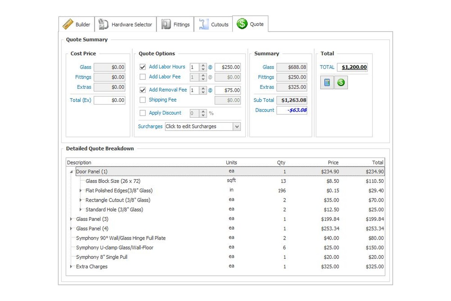Screen dimensions: 451x301
Task: Click the Surcharges label
Action: coord(150,126)
